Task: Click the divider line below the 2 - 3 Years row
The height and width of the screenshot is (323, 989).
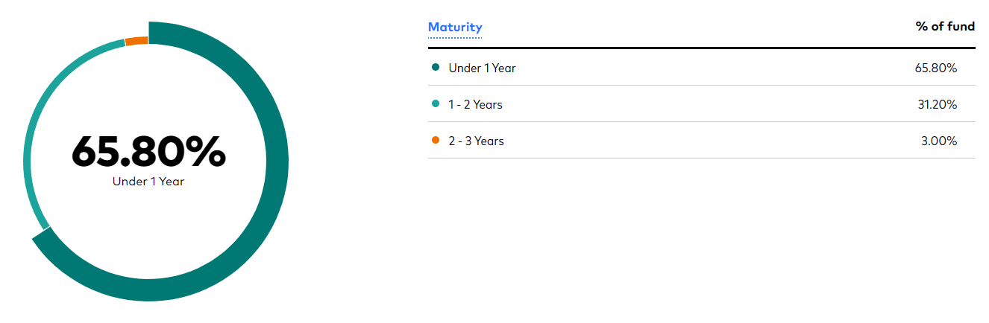Action: tap(701, 159)
